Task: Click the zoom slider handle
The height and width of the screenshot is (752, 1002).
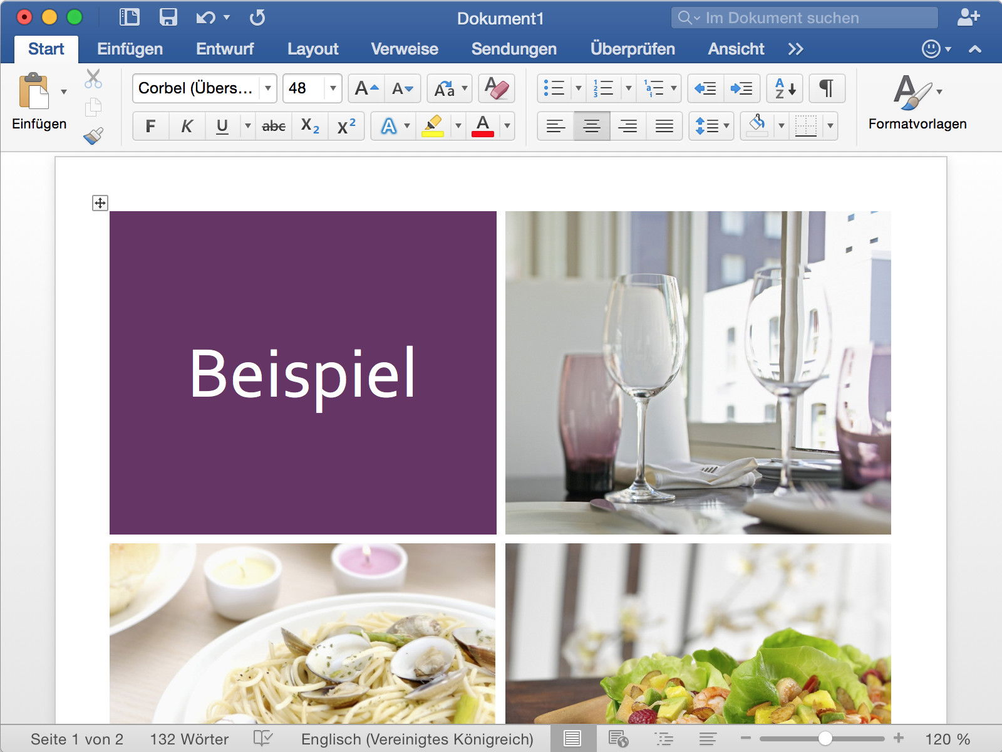Action: pyautogui.click(x=825, y=739)
